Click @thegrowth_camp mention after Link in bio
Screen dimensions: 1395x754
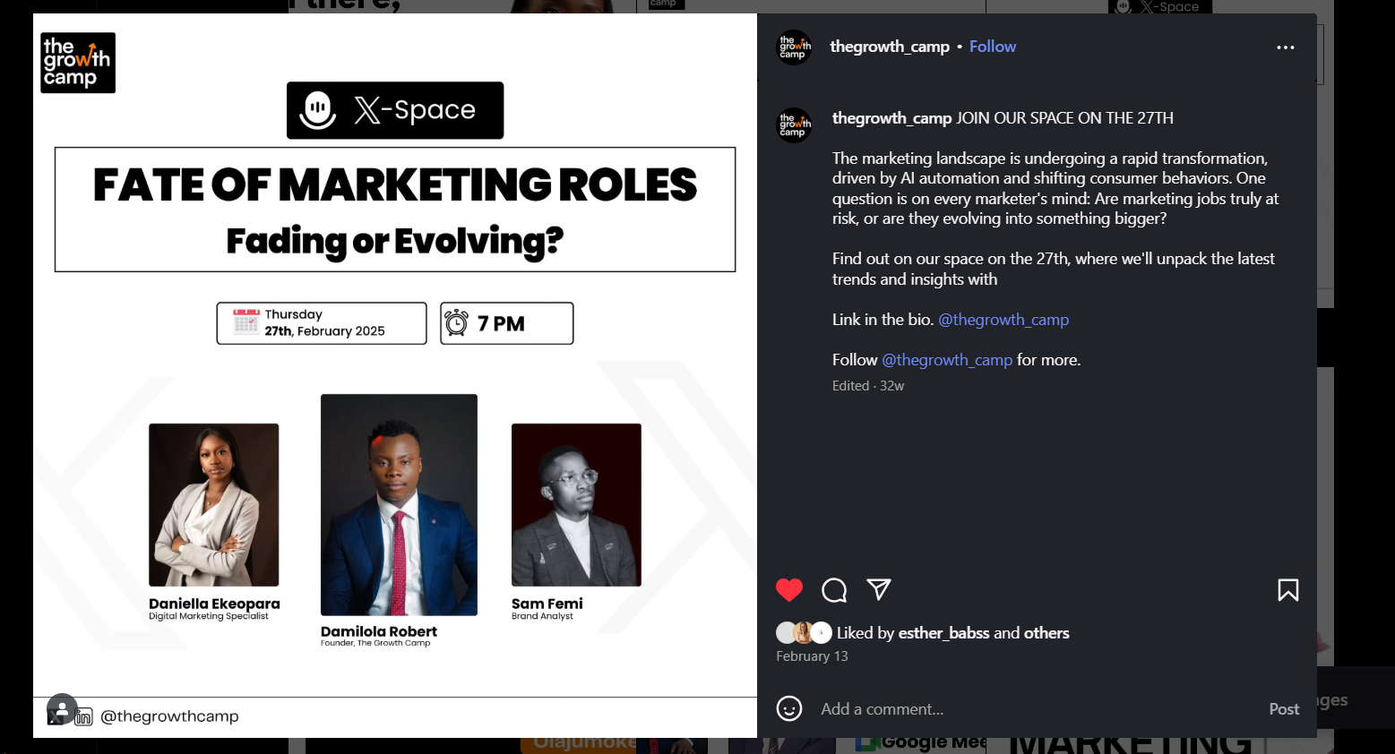point(1003,320)
